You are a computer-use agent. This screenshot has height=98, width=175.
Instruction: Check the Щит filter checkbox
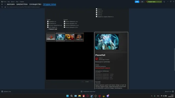click(x=97, y=15)
